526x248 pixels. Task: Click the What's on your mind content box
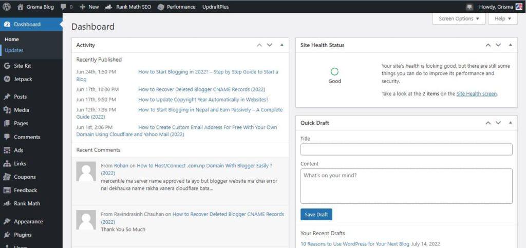click(406, 186)
